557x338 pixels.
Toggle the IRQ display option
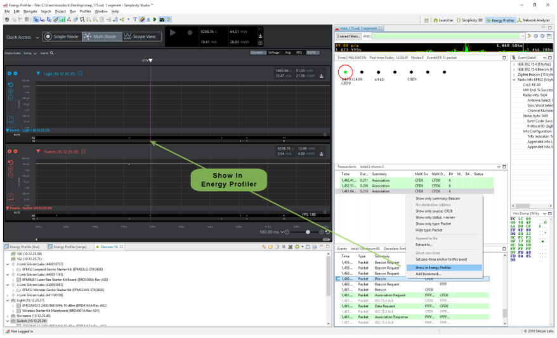299,53
